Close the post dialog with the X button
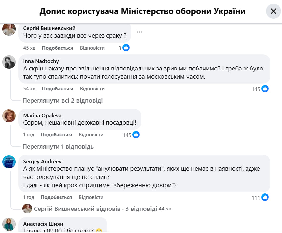Viewport: 282px width, 233px height. [x=273, y=11]
